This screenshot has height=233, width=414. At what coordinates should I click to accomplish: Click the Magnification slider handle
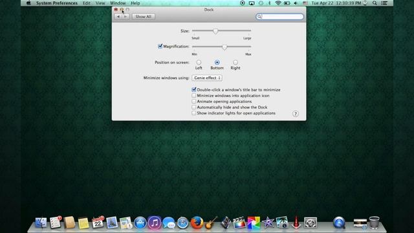click(224, 47)
